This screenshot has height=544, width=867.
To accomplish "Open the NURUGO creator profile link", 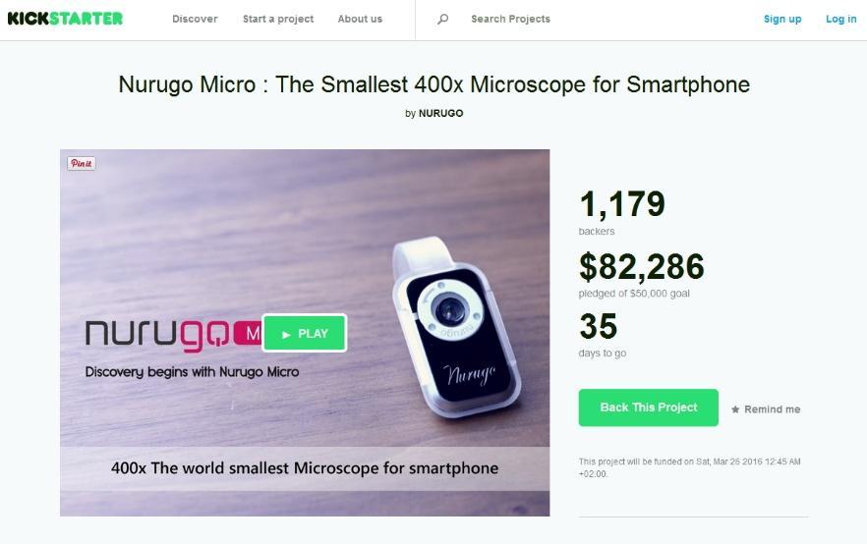I will tap(440, 113).
